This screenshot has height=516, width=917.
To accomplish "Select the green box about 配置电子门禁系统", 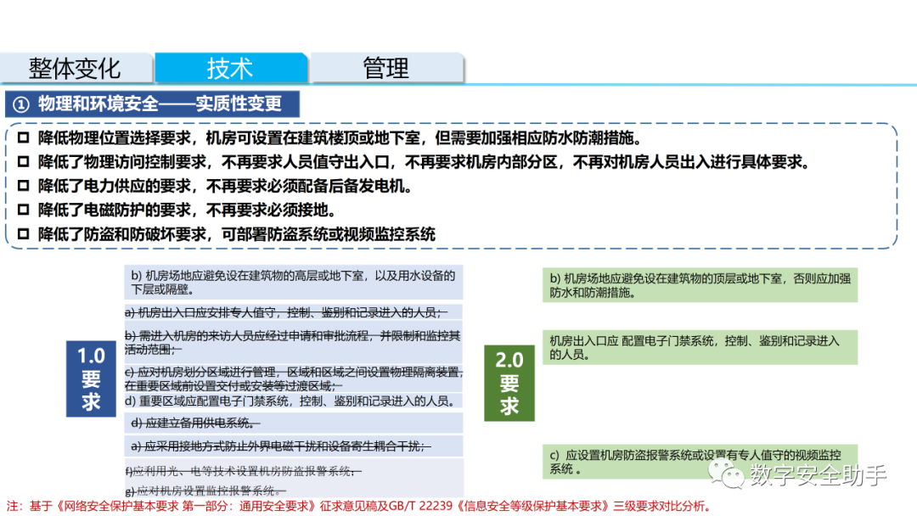I will [x=700, y=348].
